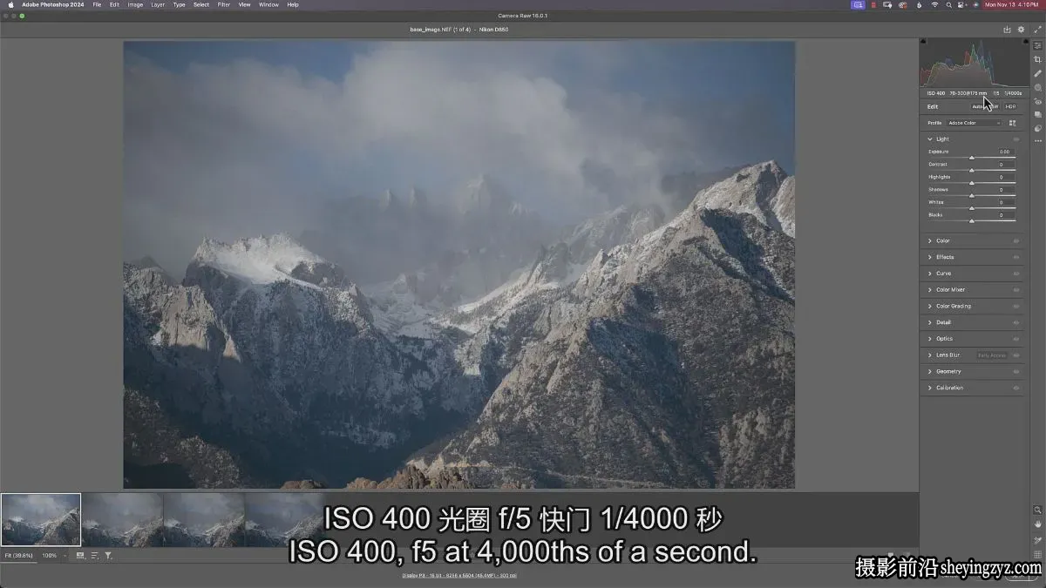Click the 100% zoom button

(x=50, y=555)
